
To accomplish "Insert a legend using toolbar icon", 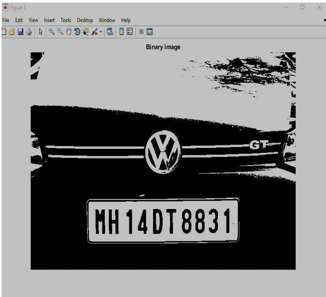I will pos(130,32).
